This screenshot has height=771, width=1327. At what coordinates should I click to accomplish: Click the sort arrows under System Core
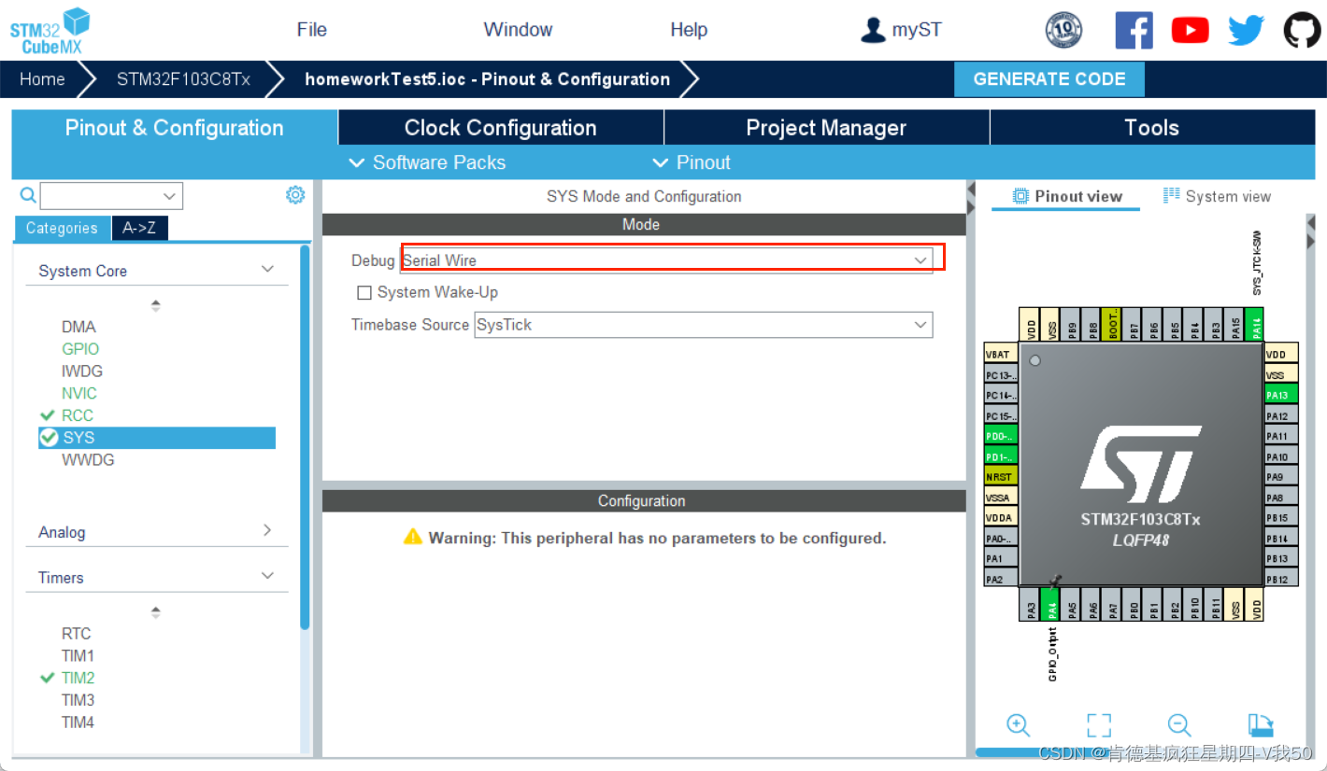[x=156, y=305]
